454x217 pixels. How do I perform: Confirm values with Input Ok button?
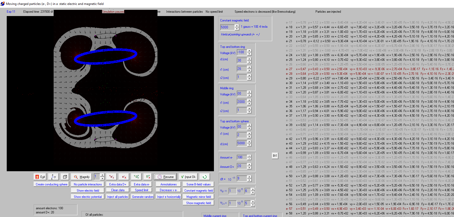pyautogui.click(x=188, y=177)
